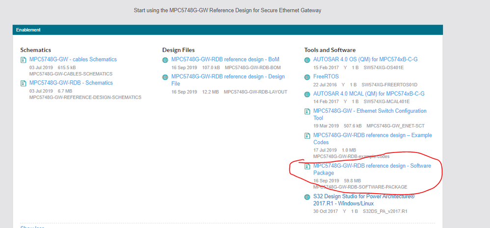Click MPC5748G-GW-RDB-example-codes identifier text

click(x=351, y=156)
